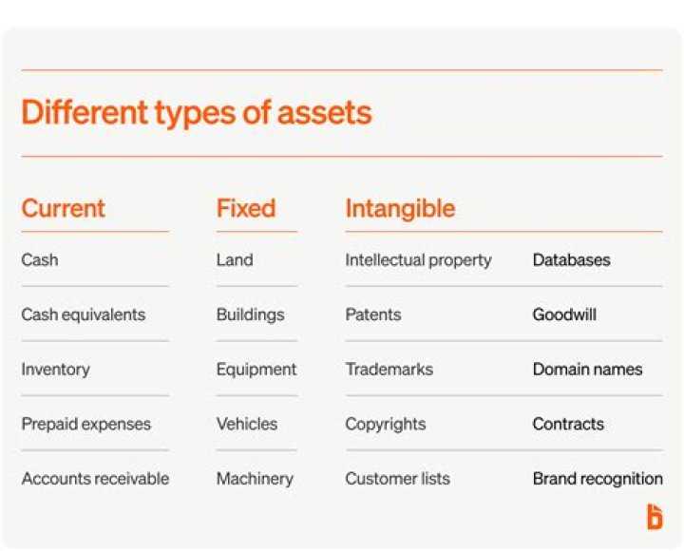Select the Fixed column heading
Image resolution: width=684 pixels, height=551 pixels.
245,208
